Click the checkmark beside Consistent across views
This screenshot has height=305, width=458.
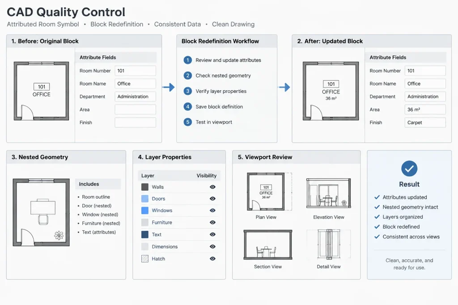pyautogui.click(x=377, y=237)
